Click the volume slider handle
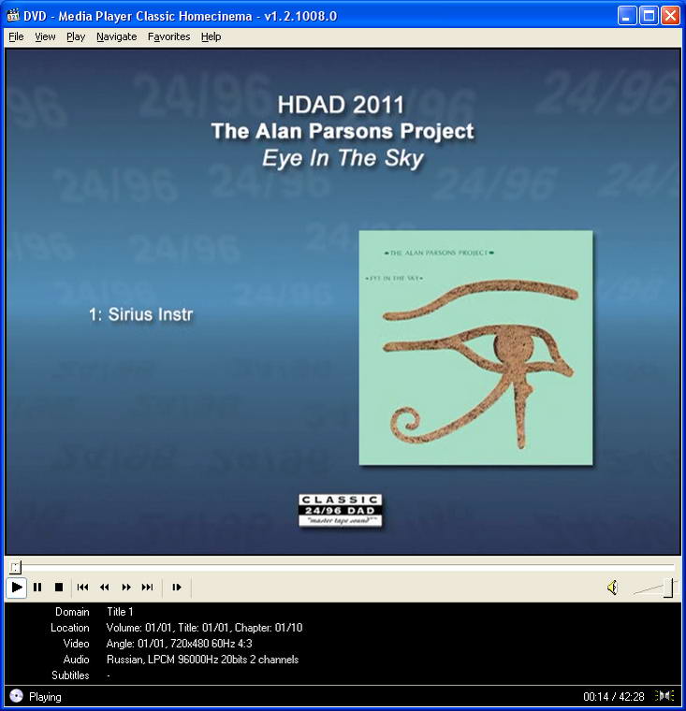 [669, 588]
